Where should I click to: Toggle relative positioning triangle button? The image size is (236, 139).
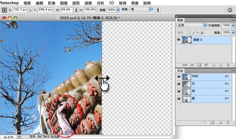tap(30, 10)
